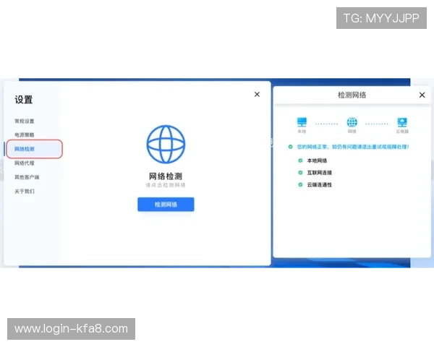
Task: Click the 本地 computer icon
Action: (x=302, y=122)
